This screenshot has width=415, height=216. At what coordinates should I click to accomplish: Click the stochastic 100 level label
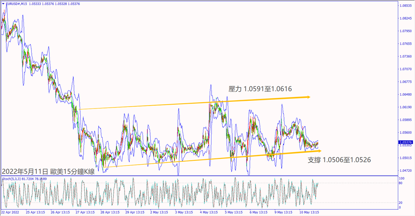coord(402,179)
